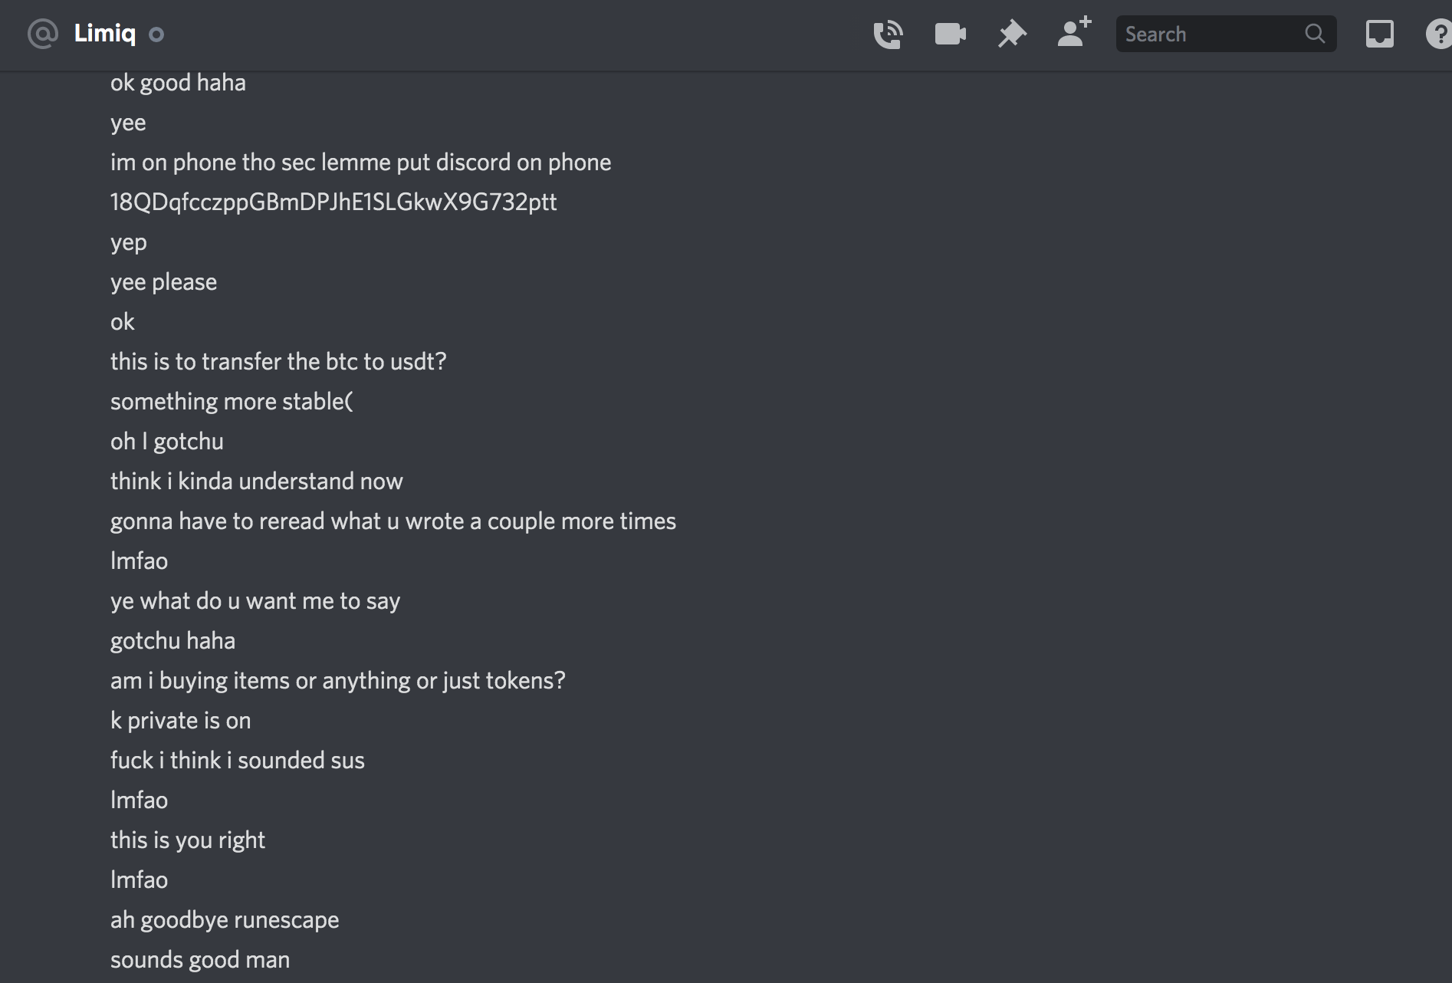1452x983 pixels.
Task: Select the "transfer the btc to usdt?" message
Action: [278, 362]
